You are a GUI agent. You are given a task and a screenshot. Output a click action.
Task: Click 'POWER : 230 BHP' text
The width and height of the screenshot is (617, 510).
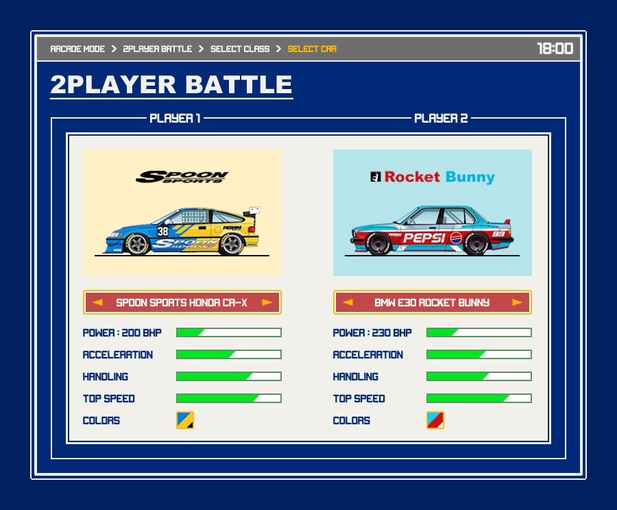[x=372, y=333]
